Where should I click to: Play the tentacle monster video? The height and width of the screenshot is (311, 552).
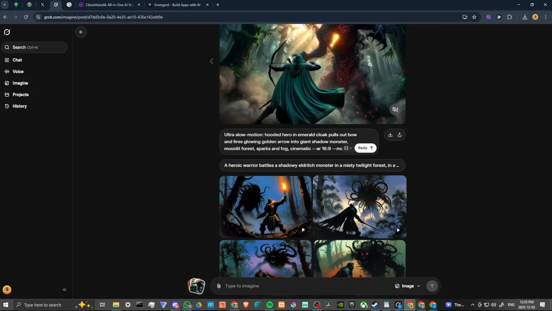pos(398,230)
